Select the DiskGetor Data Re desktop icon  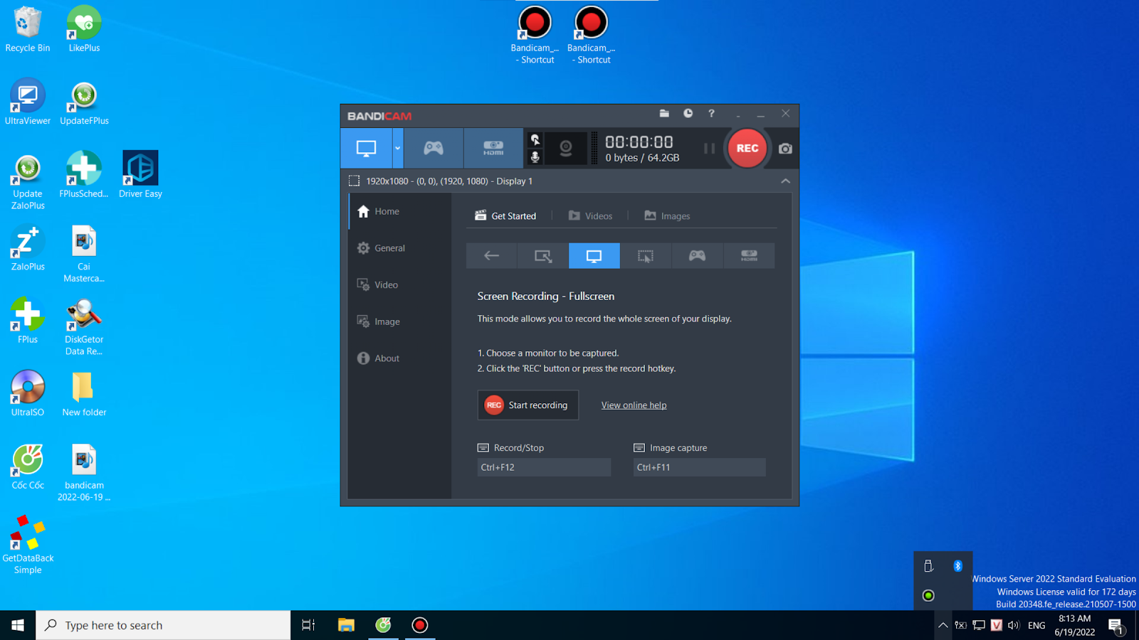click(x=84, y=327)
